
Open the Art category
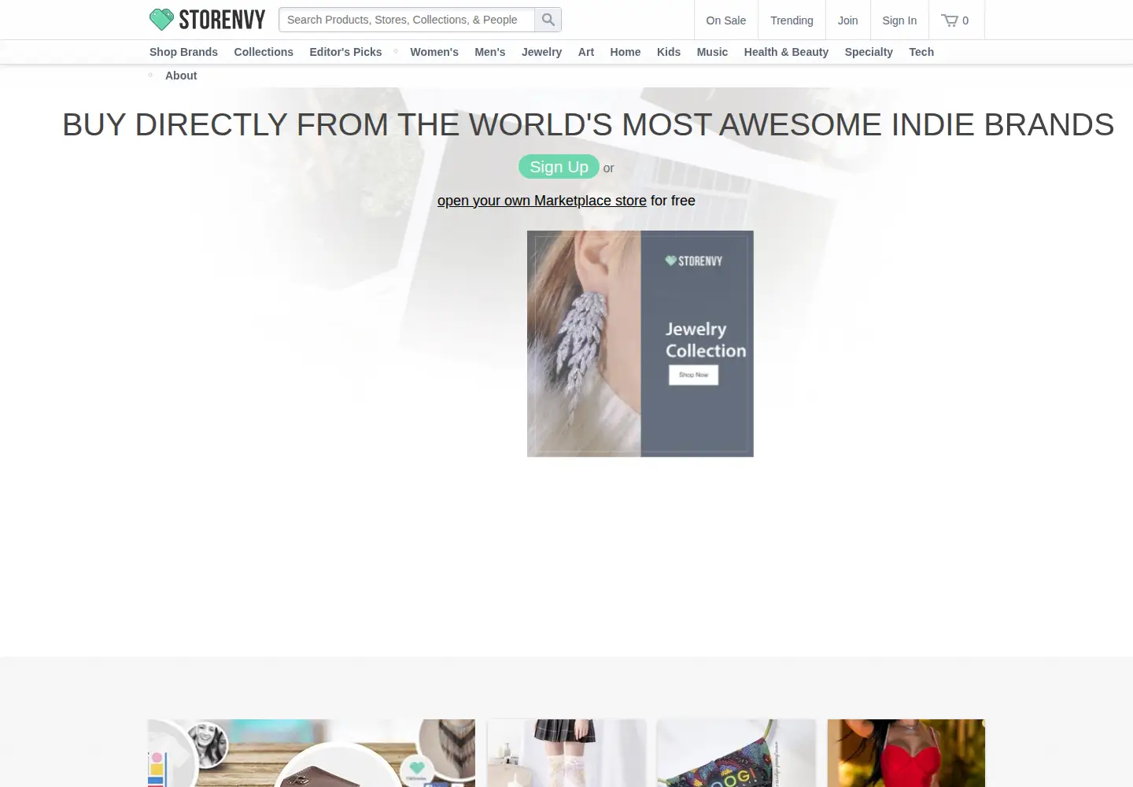(x=586, y=52)
